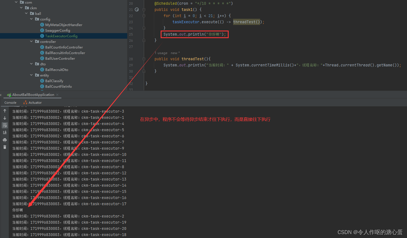
Task: Open MyMetaObjectHandler class
Action: click(x=64, y=25)
